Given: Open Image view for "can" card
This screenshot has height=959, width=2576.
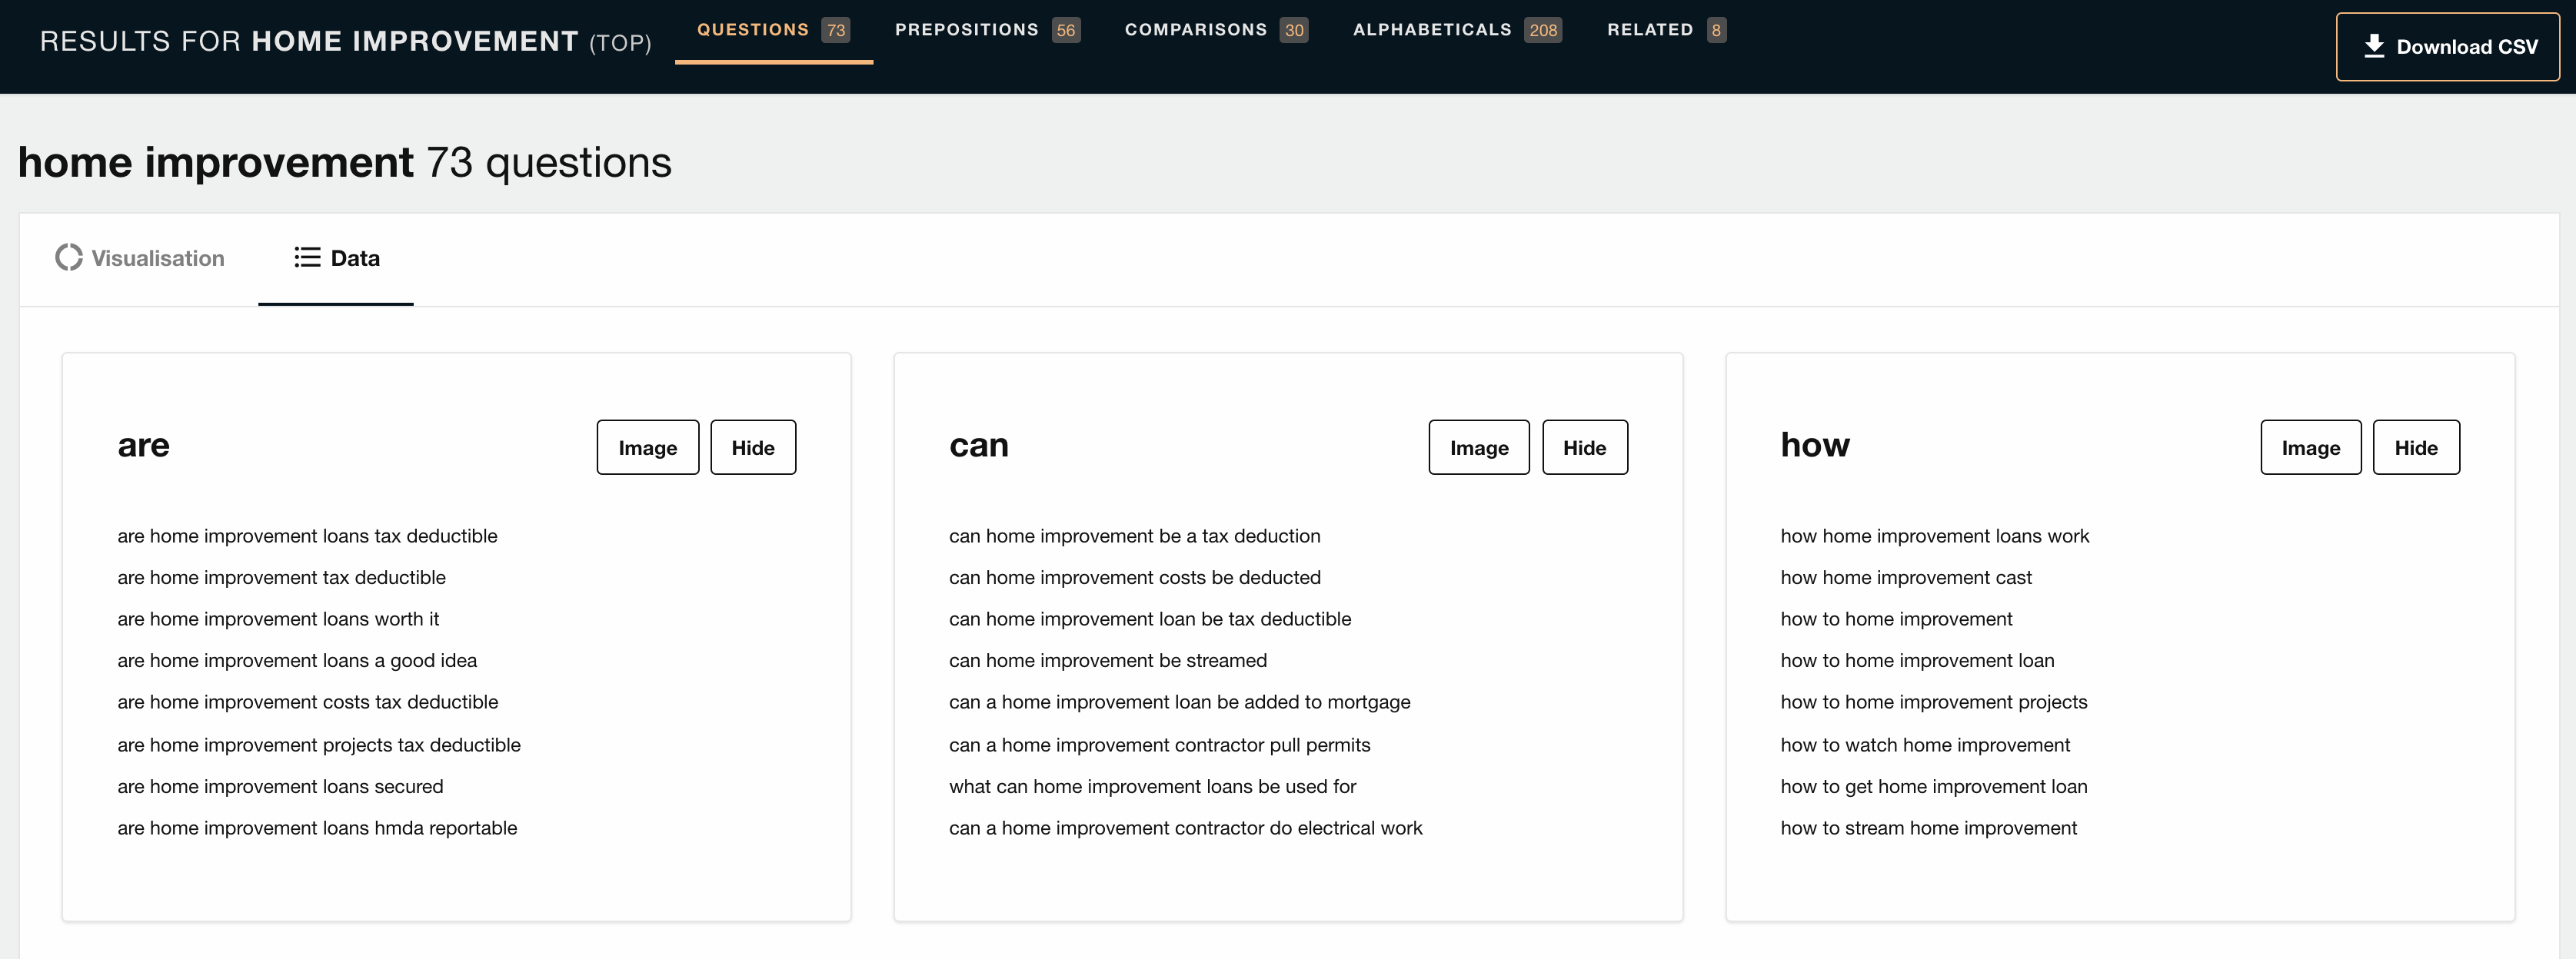Looking at the screenshot, I should (1479, 447).
